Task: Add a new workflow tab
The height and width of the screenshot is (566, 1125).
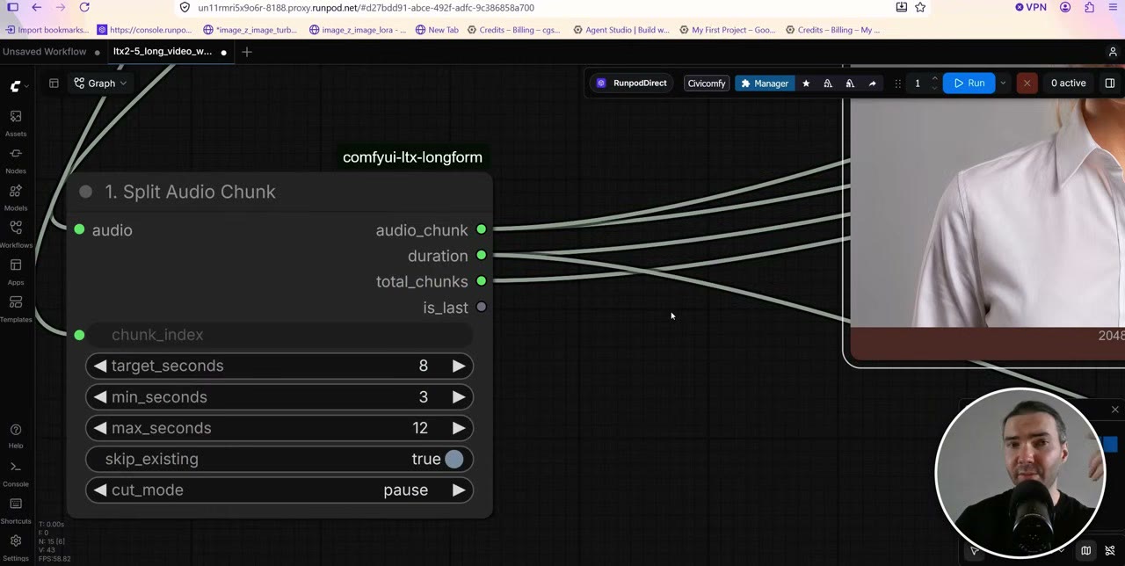Action: click(x=247, y=52)
